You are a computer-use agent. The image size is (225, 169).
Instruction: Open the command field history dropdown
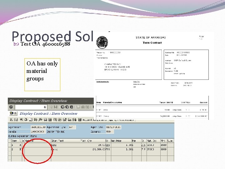pyautogui.click(x=45, y=107)
